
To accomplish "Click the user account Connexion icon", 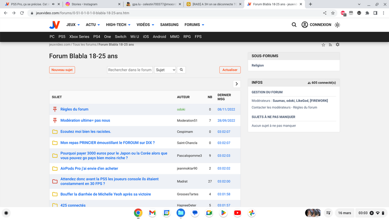I will coord(305,25).
